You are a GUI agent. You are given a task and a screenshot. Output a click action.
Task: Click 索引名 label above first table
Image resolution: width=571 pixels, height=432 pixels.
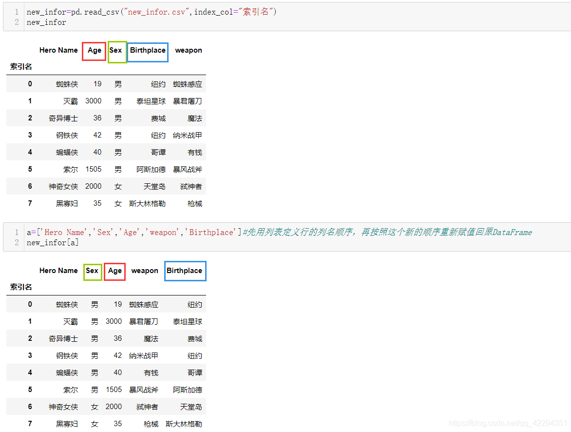[21, 66]
